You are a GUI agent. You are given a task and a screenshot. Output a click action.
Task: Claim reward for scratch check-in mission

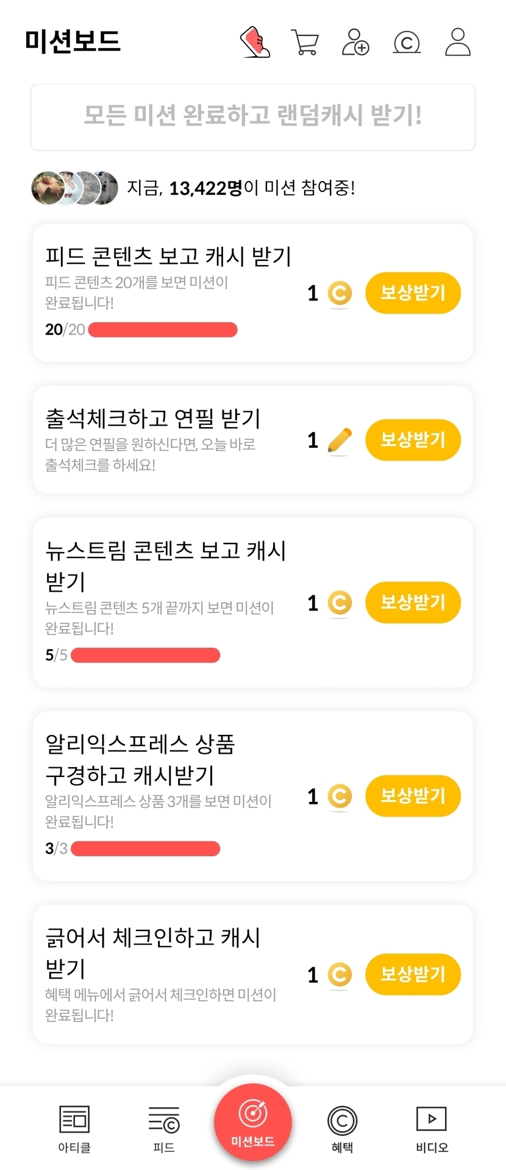[413, 974]
